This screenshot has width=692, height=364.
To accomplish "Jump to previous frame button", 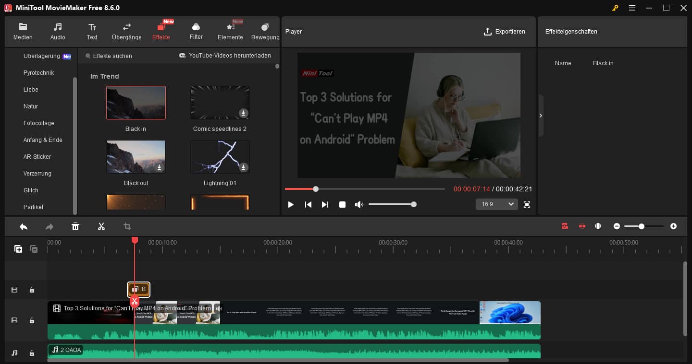I will tap(308, 205).
